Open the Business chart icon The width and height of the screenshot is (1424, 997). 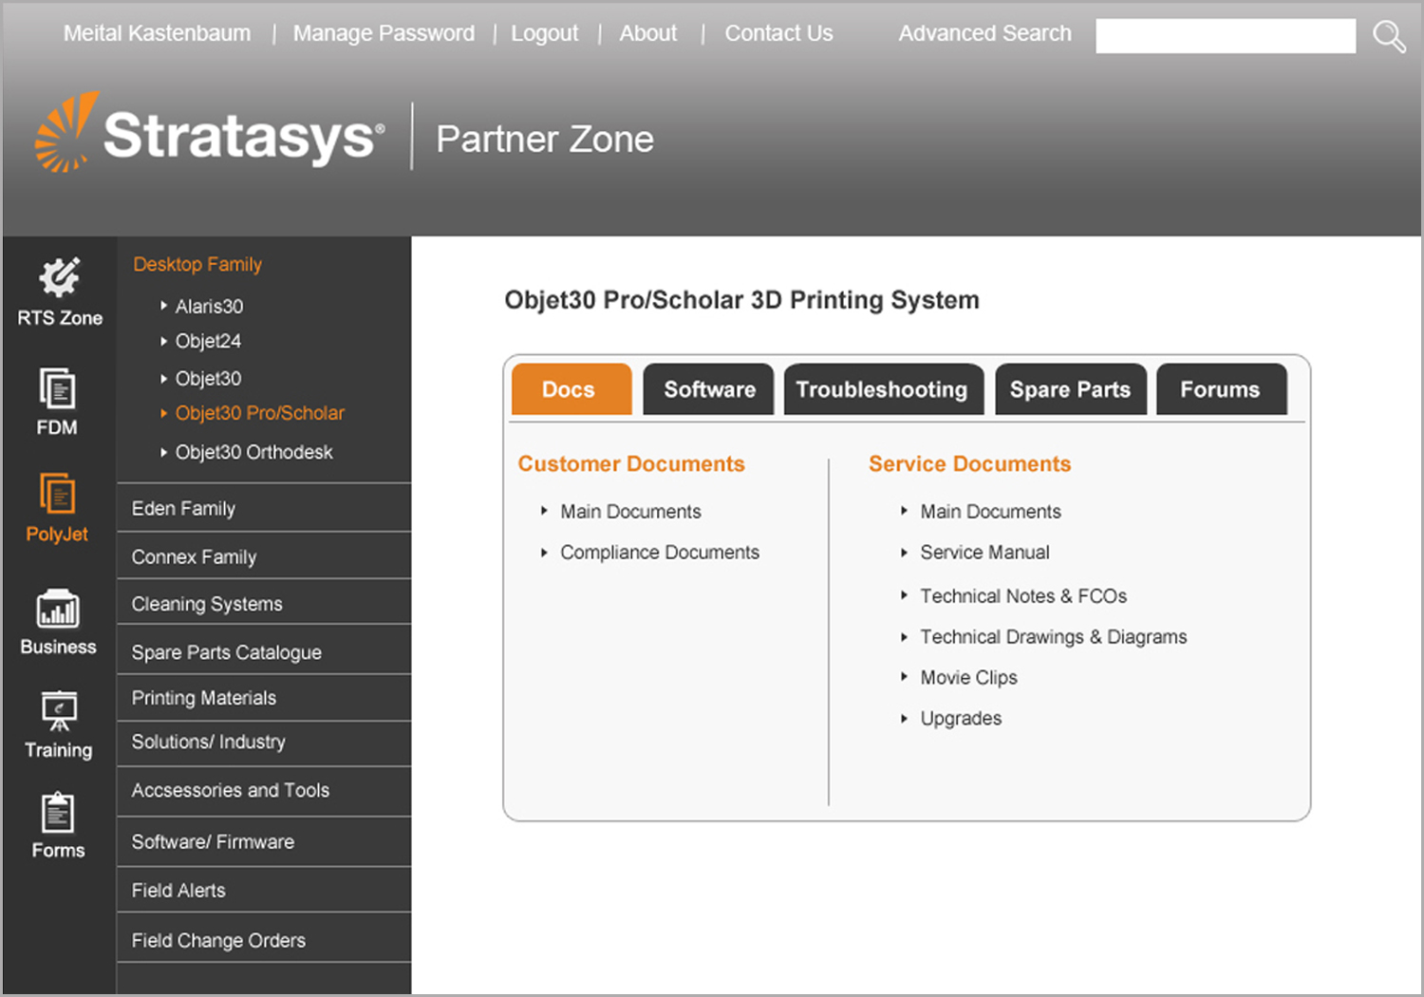[58, 609]
